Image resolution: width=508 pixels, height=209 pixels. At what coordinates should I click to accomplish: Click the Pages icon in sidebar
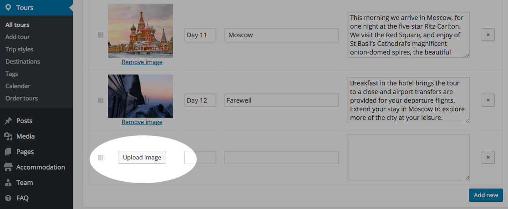point(8,152)
